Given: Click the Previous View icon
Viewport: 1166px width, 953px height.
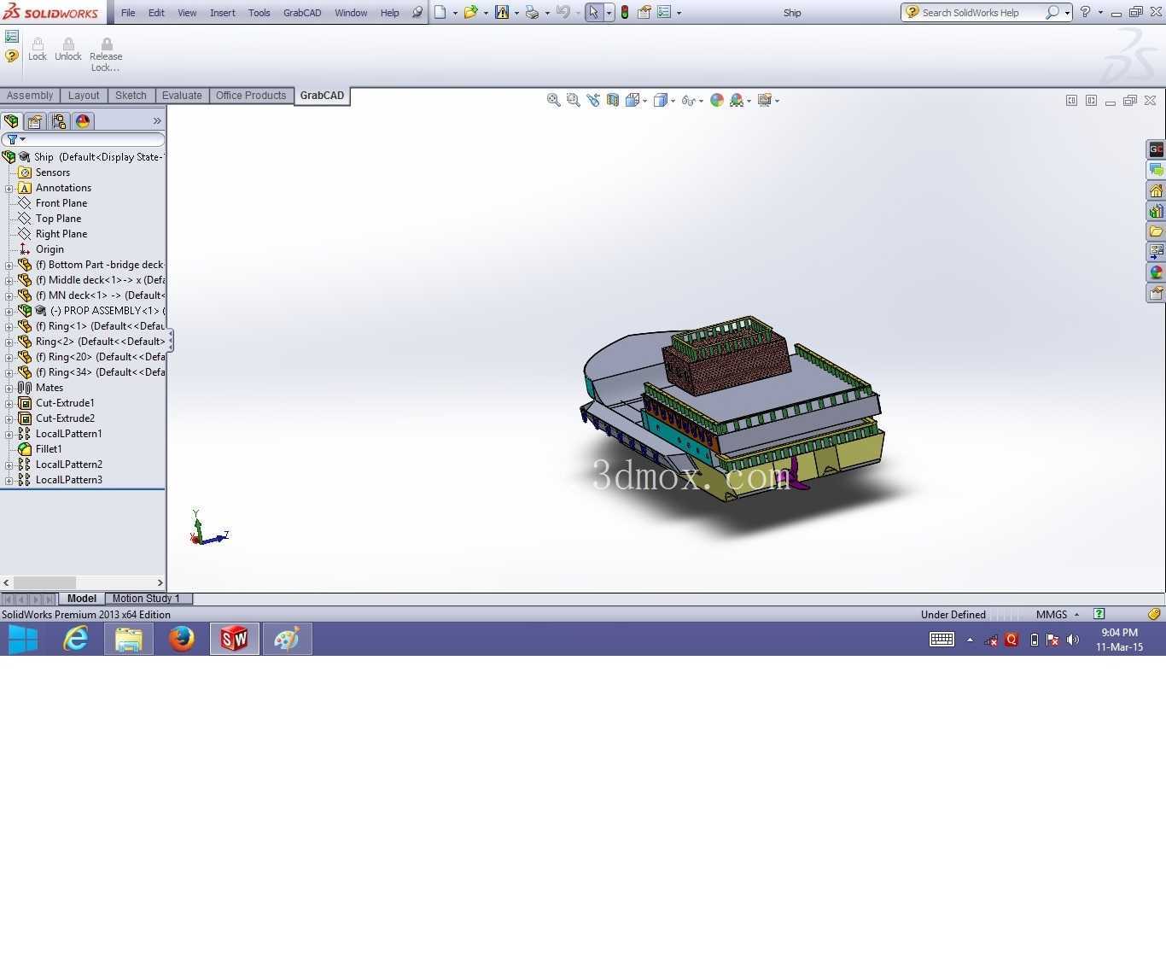Looking at the screenshot, I should pyautogui.click(x=593, y=100).
